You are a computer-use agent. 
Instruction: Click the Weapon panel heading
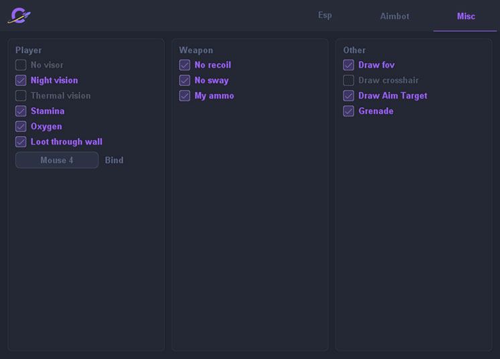pyautogui.click(x=196, y=50)
